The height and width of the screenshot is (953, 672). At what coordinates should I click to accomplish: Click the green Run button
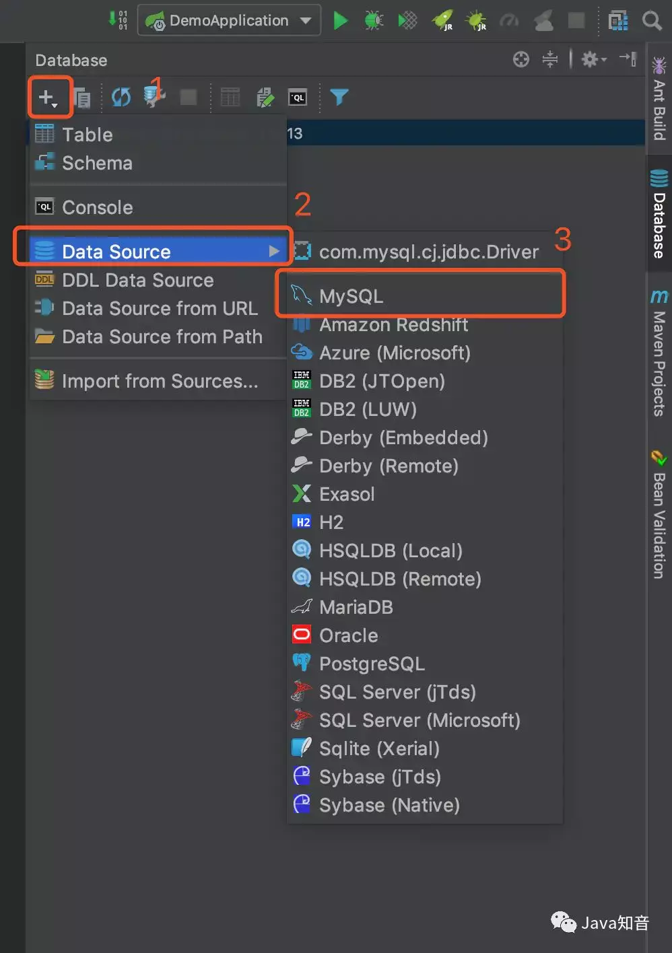tap(341, 21)
